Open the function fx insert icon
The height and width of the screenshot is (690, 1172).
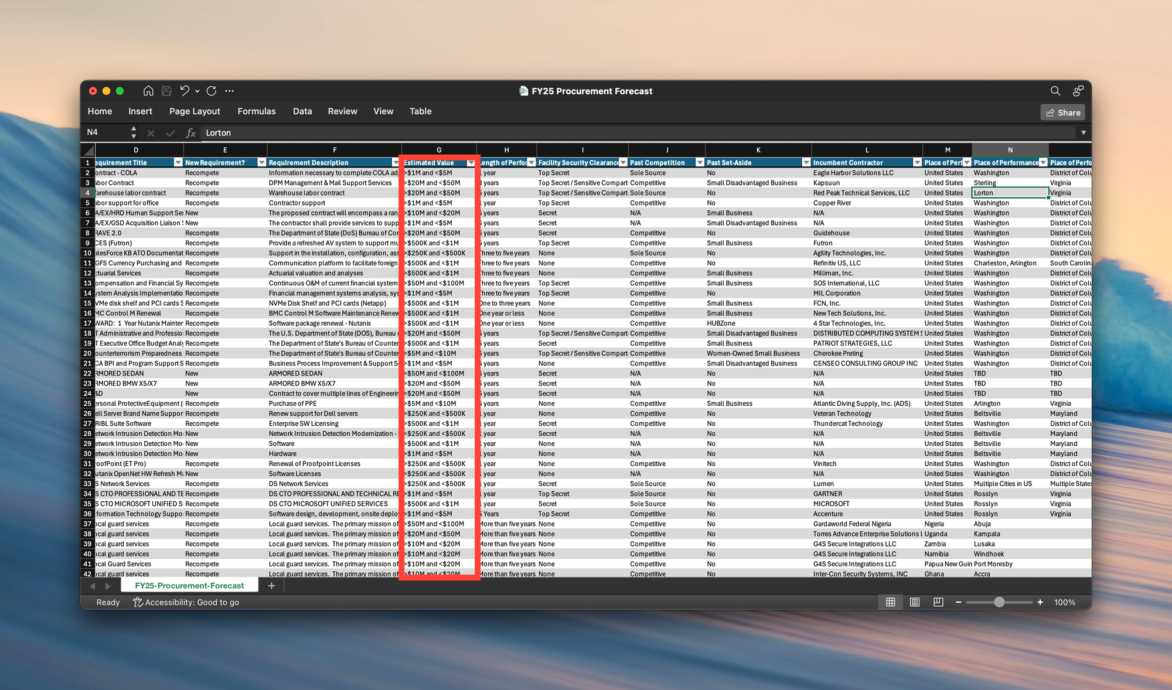coord(190,133)
